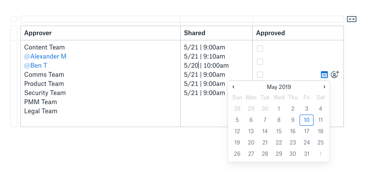Go to next month in calendar
The height and width of the screenshot is (187, 373).
coord(324,87)
